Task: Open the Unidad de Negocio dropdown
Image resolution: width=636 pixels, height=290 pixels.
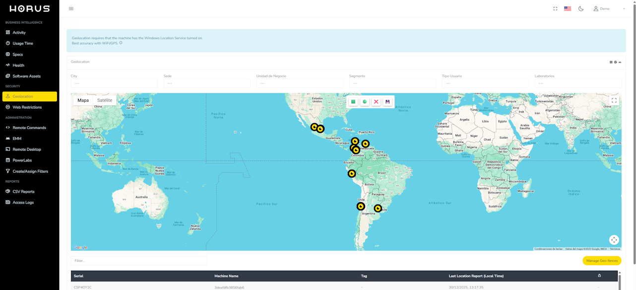Action: click(299, 83)
